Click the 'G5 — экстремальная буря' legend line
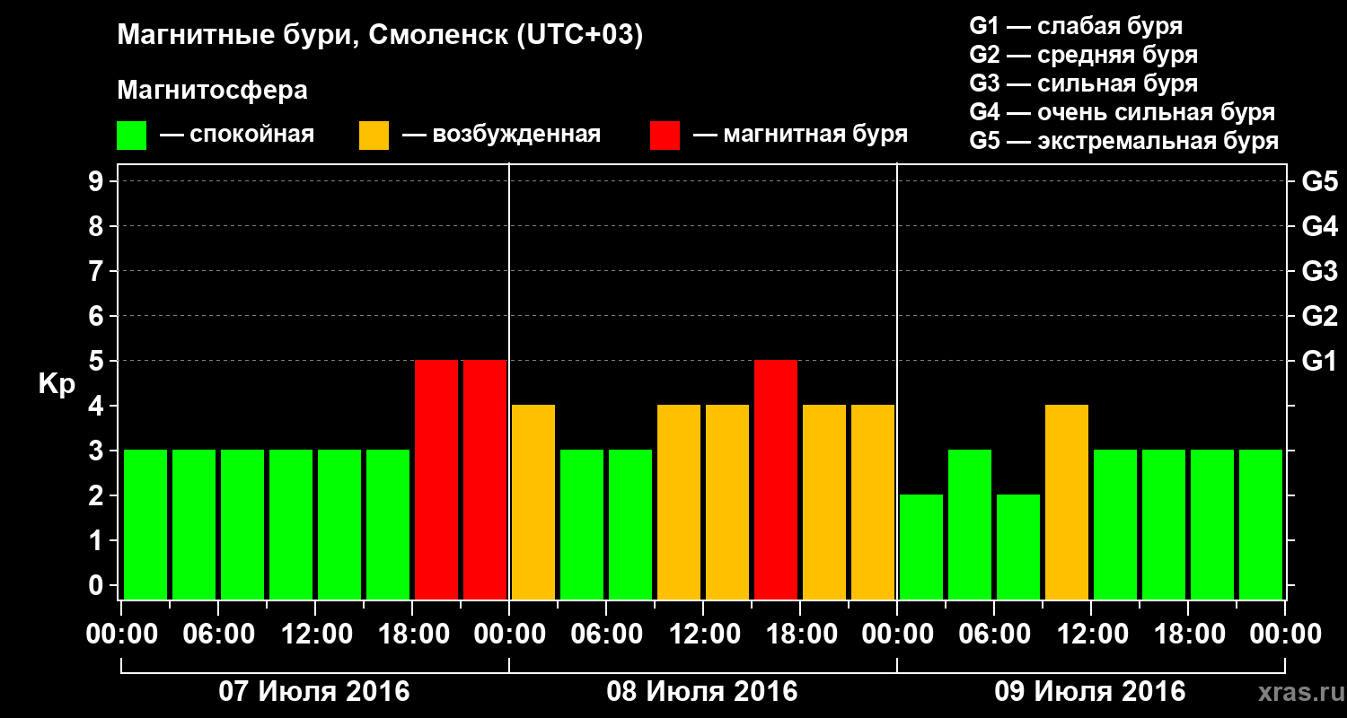 [x=1123, y=141]
